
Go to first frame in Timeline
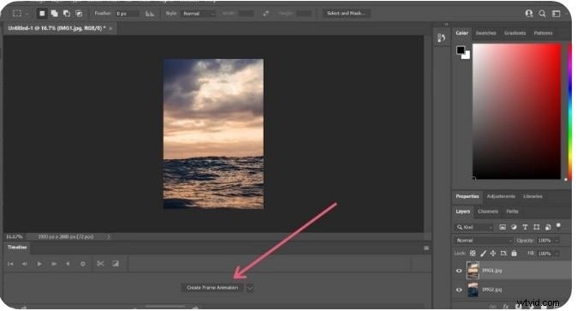[x=10, y=264]
